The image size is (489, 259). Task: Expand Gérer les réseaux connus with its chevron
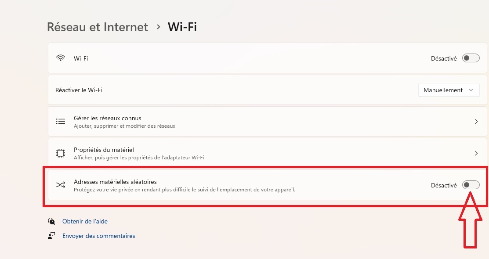tap(476, 122)
